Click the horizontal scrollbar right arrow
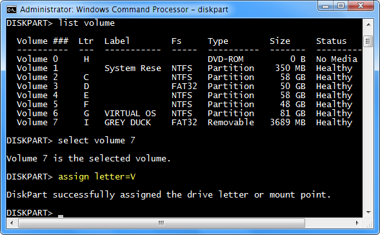Screen dimensions: 380x235 coord(357,223)
